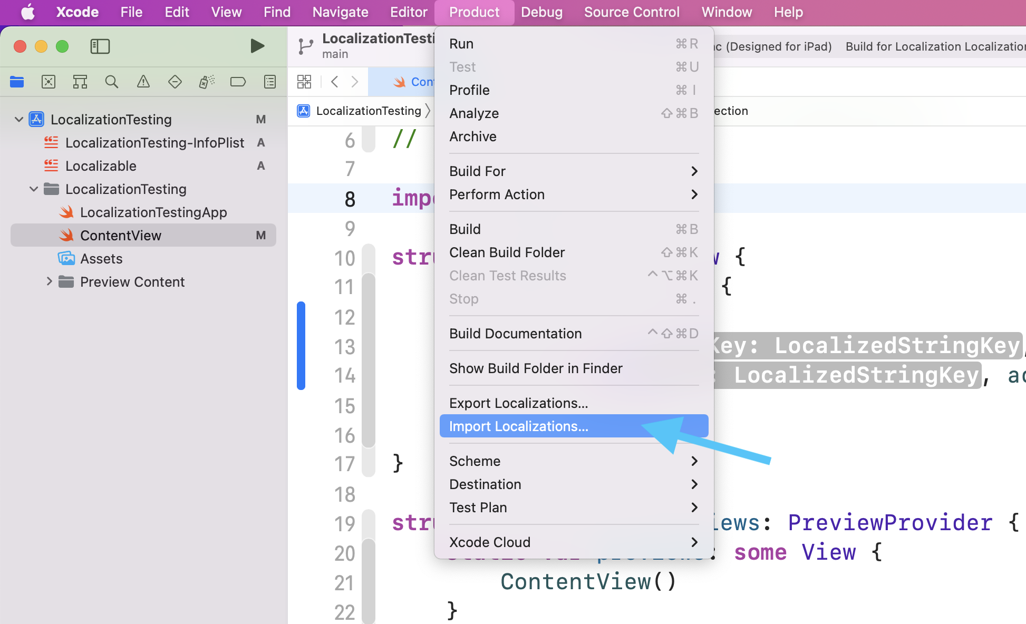This screenshot has height=624, width=1026.
Task: Choose Clean Build Folder
Action: click(x=574, y=252)
